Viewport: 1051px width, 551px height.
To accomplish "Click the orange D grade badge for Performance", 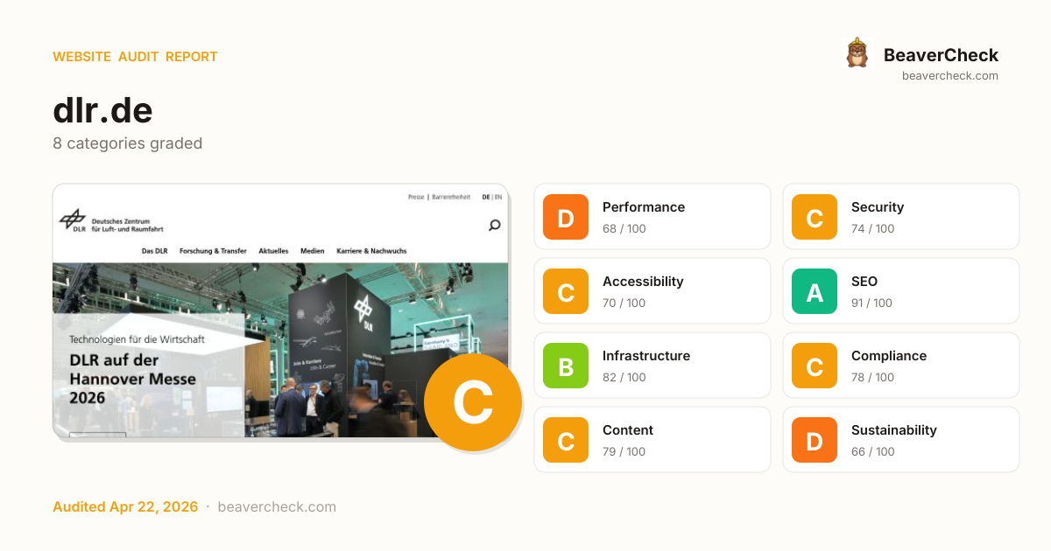I will (566, 217).
